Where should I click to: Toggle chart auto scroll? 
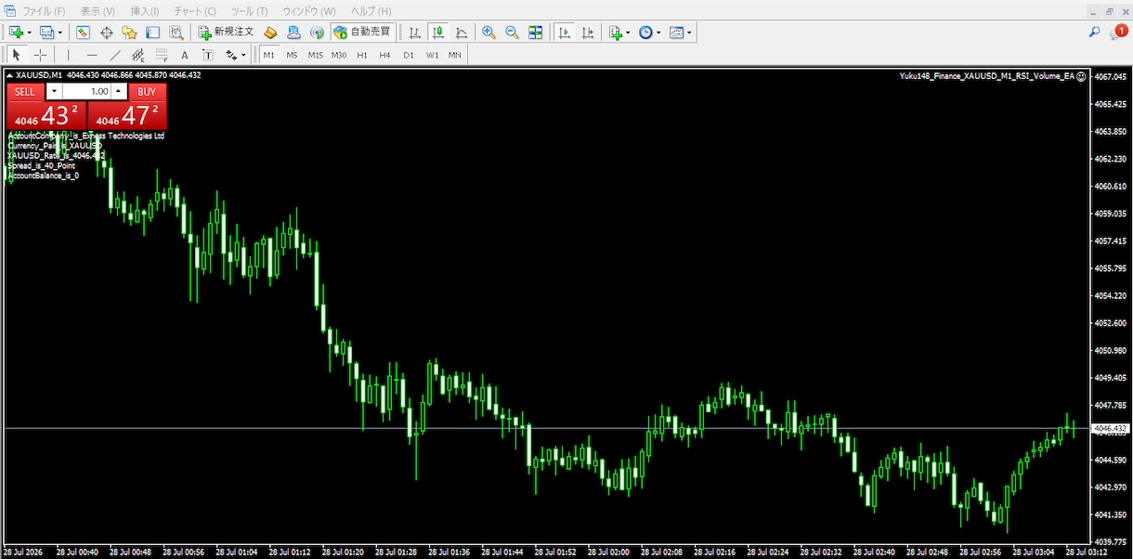[x=564, y=32]
